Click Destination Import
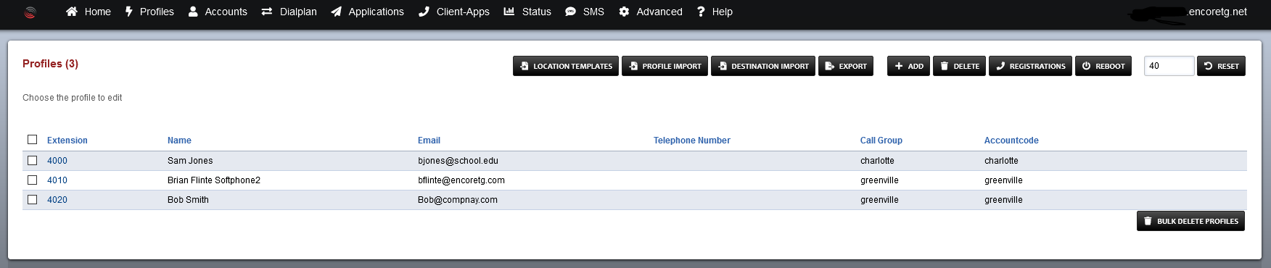This screenshot has width=1271, height=268. [763, 66]
